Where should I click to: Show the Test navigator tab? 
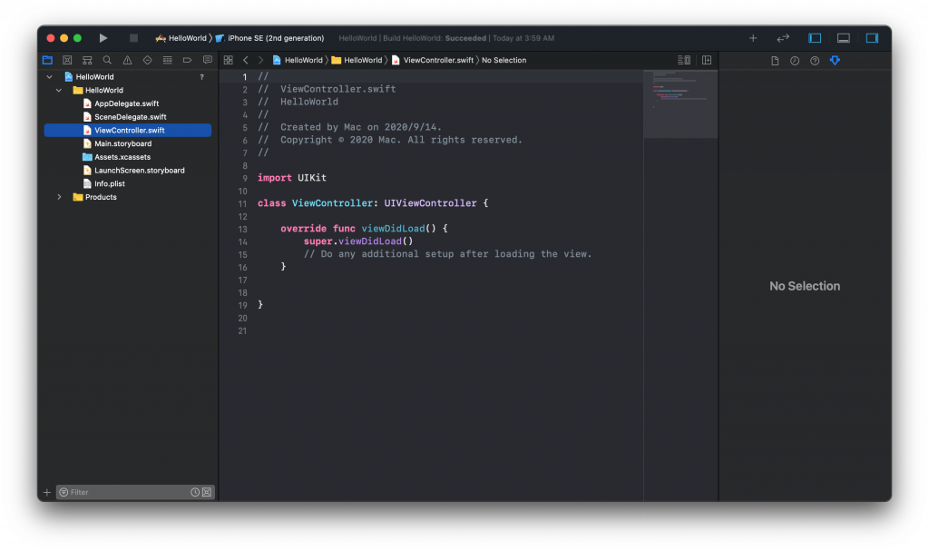pyautogui.click(x=148, y=60)
